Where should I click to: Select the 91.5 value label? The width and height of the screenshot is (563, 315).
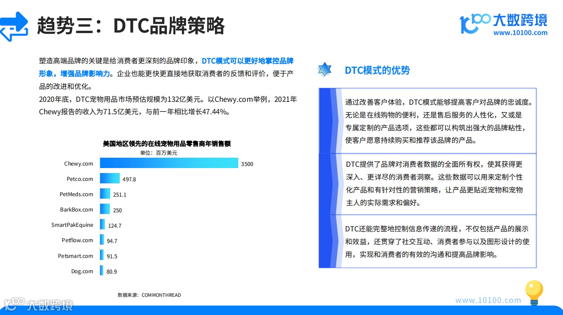point(112,256)
